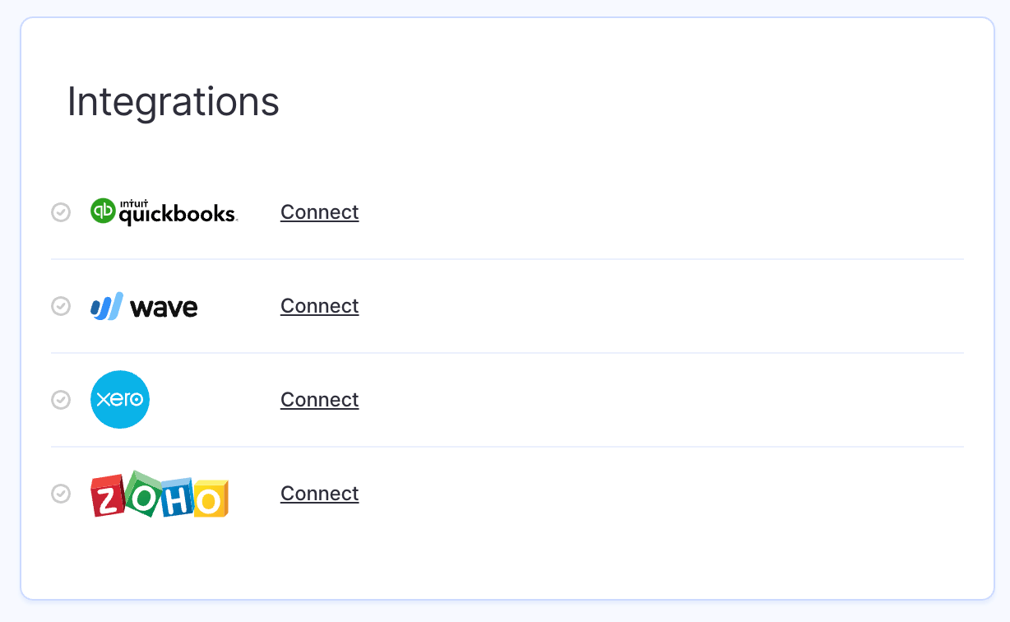Toggle the checkmark beside Wave
The height and width of the screenshot is (622, 1010).
coord(61,305)
